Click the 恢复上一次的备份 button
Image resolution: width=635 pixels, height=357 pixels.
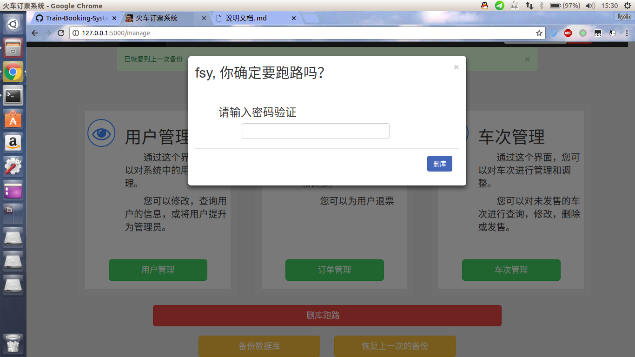(x=395, y=346)
